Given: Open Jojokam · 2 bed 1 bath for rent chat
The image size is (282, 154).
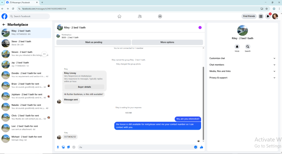Looking at the screenshot, I should click(26, 96).
